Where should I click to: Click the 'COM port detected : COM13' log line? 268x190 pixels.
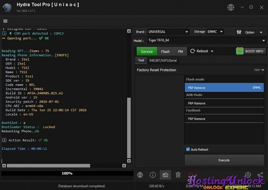pyautogui.click(x=33, y=33)
